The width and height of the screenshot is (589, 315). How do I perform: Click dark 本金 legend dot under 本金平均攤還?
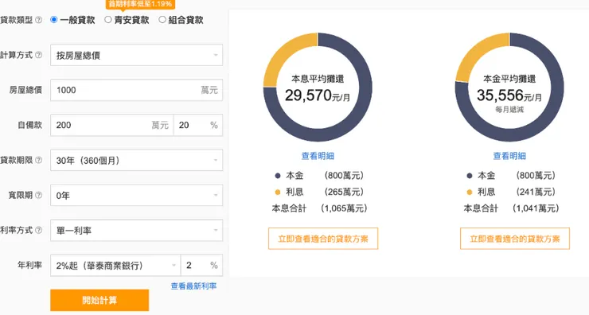469,175
